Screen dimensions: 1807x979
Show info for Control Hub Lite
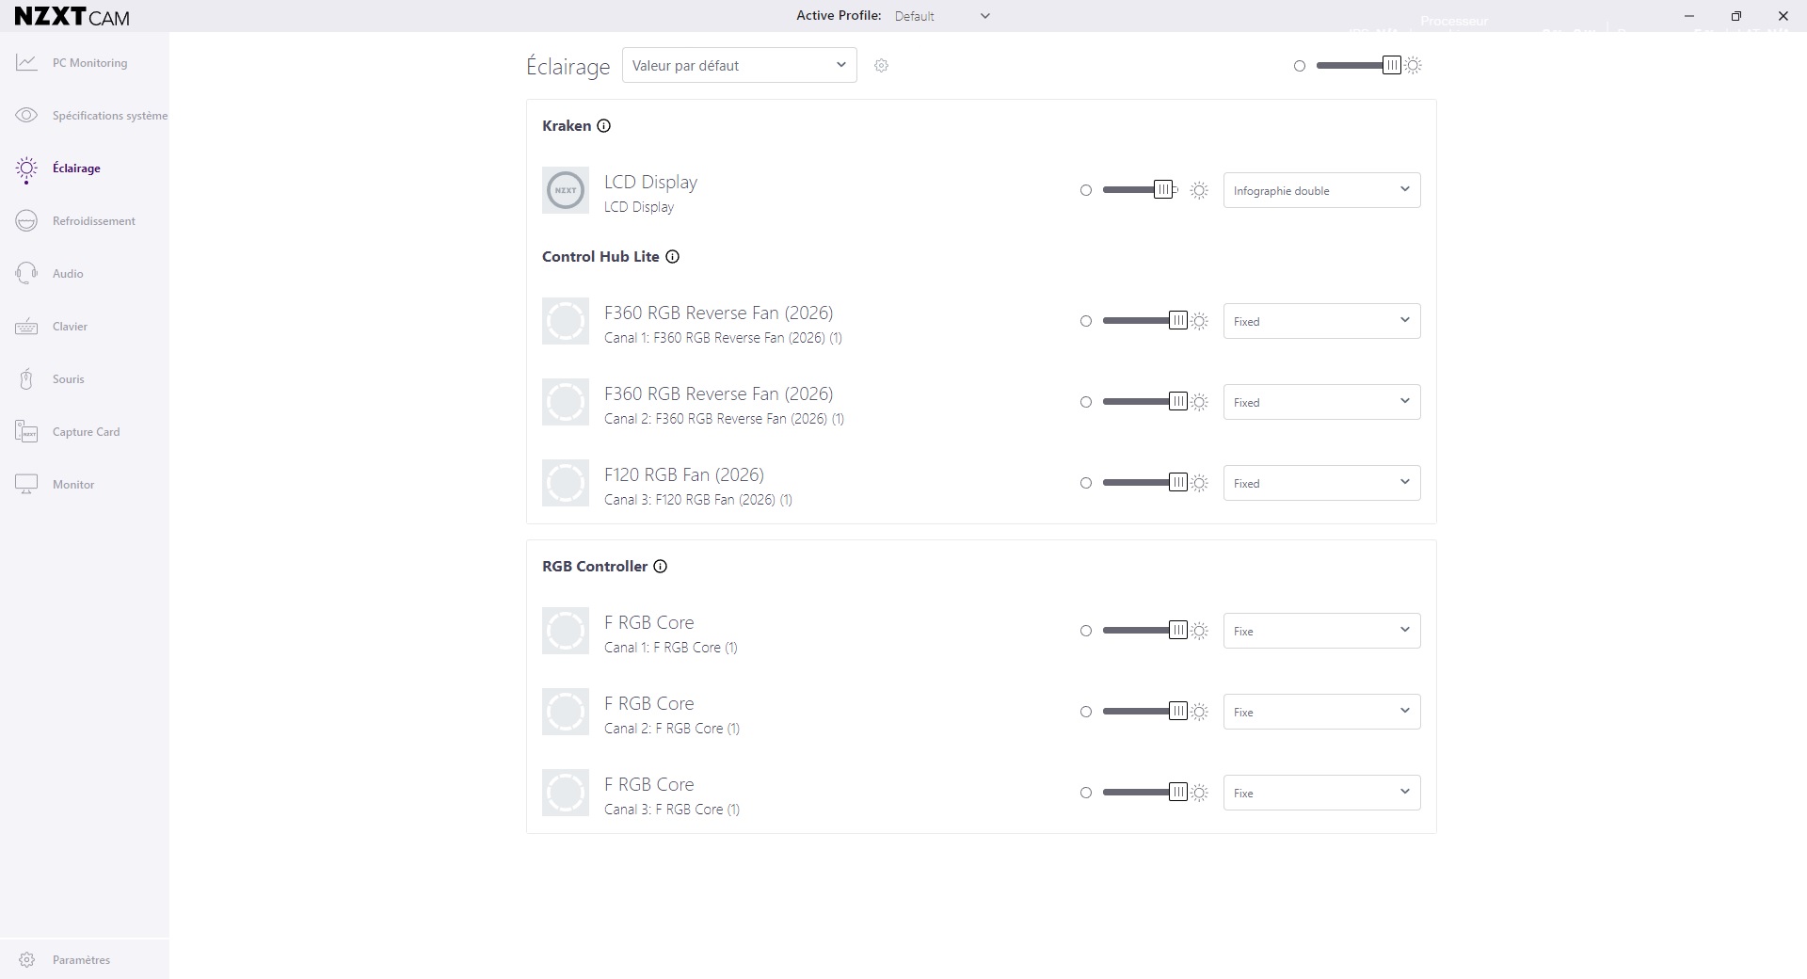click(673, 257)
